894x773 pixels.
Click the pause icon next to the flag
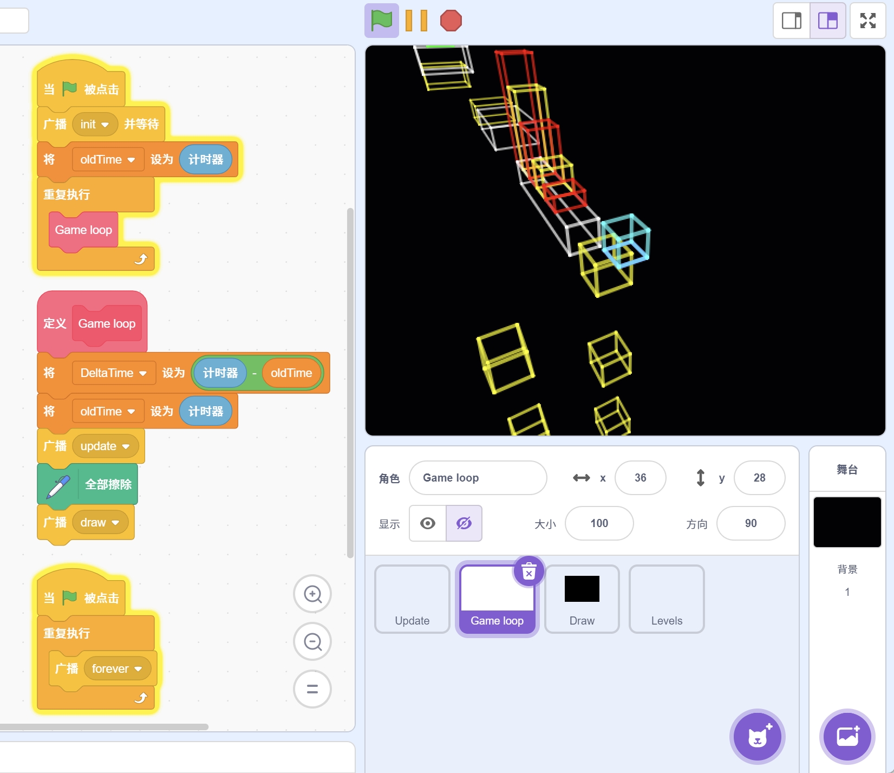pyautogui.click(x=417, y=21)
